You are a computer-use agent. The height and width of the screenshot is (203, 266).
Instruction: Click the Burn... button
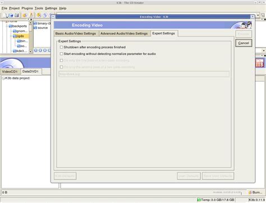pos(255,192)
